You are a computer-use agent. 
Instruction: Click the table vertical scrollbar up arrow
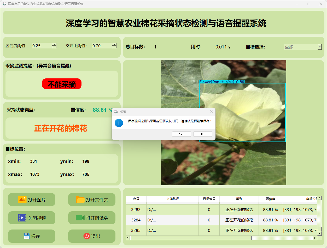pos(319,198)
